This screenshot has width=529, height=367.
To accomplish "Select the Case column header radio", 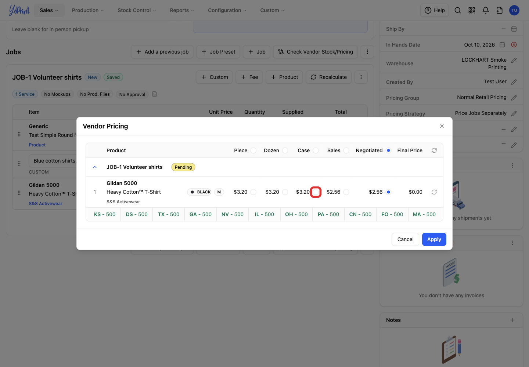I will [x=316, y=150].
